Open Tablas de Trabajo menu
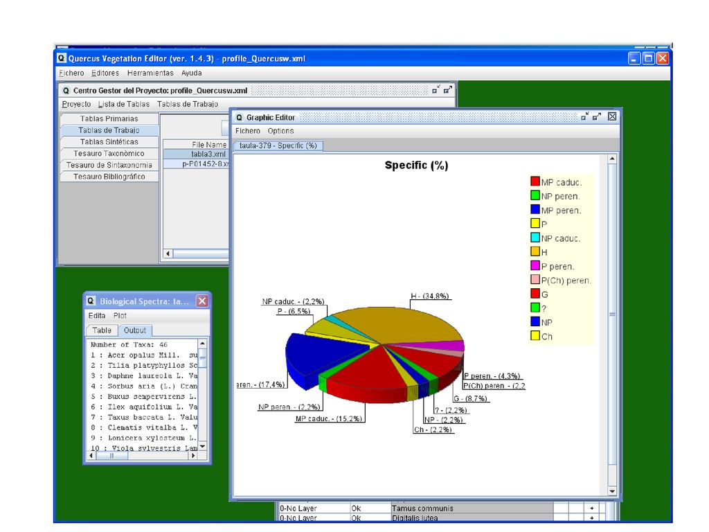This screenshot has height=532, width=709. 188,104
